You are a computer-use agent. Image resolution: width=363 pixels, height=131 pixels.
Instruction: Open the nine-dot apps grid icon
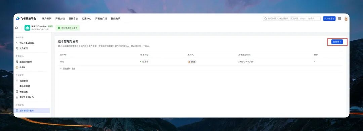(x=339, y=18)
